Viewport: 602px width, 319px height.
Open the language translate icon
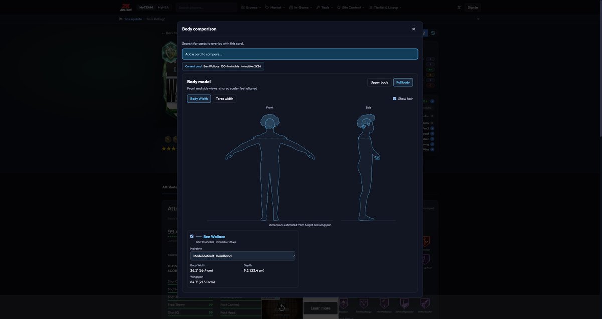point(459,7)
